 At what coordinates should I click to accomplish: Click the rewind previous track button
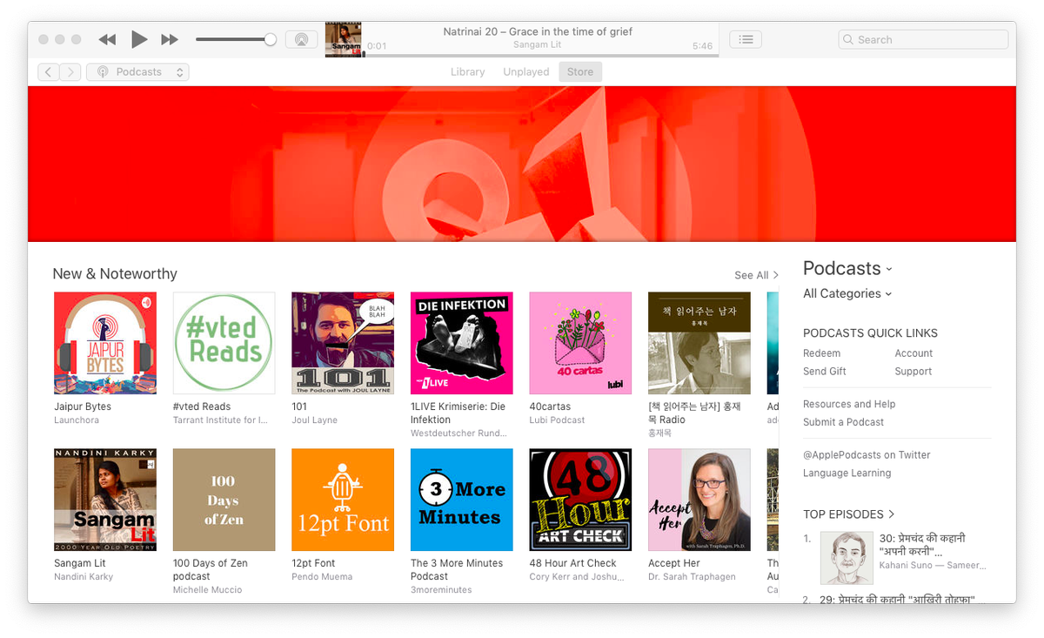point(107,40)
